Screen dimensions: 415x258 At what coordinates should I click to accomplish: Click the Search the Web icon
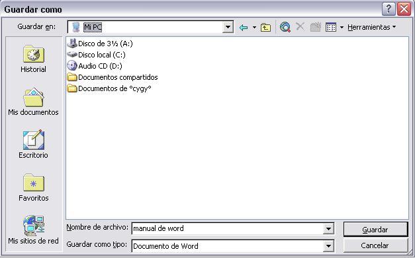tap(285, 27)
